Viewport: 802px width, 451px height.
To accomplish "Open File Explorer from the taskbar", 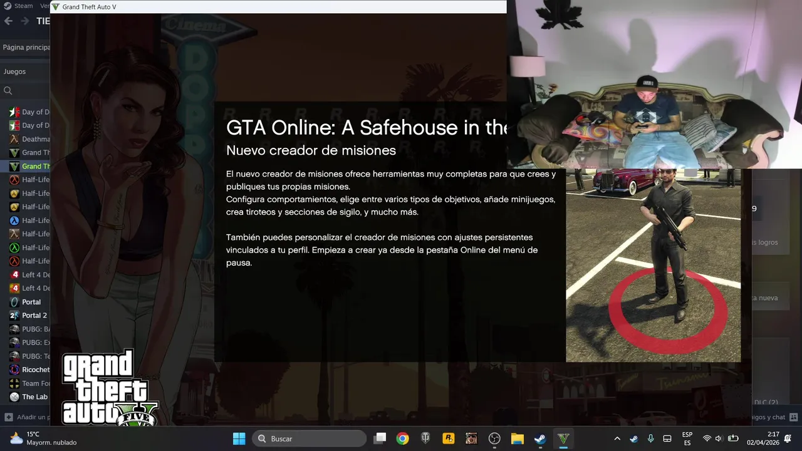I will [517, 438].
